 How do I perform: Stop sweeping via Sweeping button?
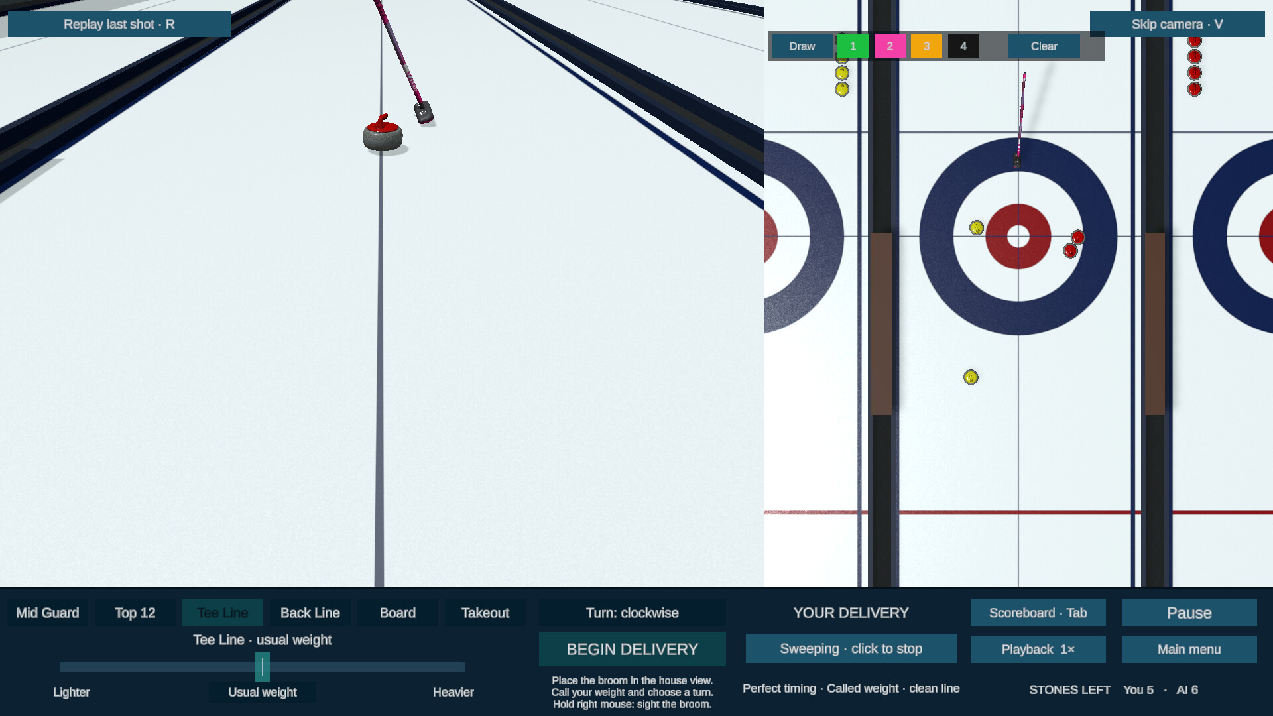pos(851,648)
